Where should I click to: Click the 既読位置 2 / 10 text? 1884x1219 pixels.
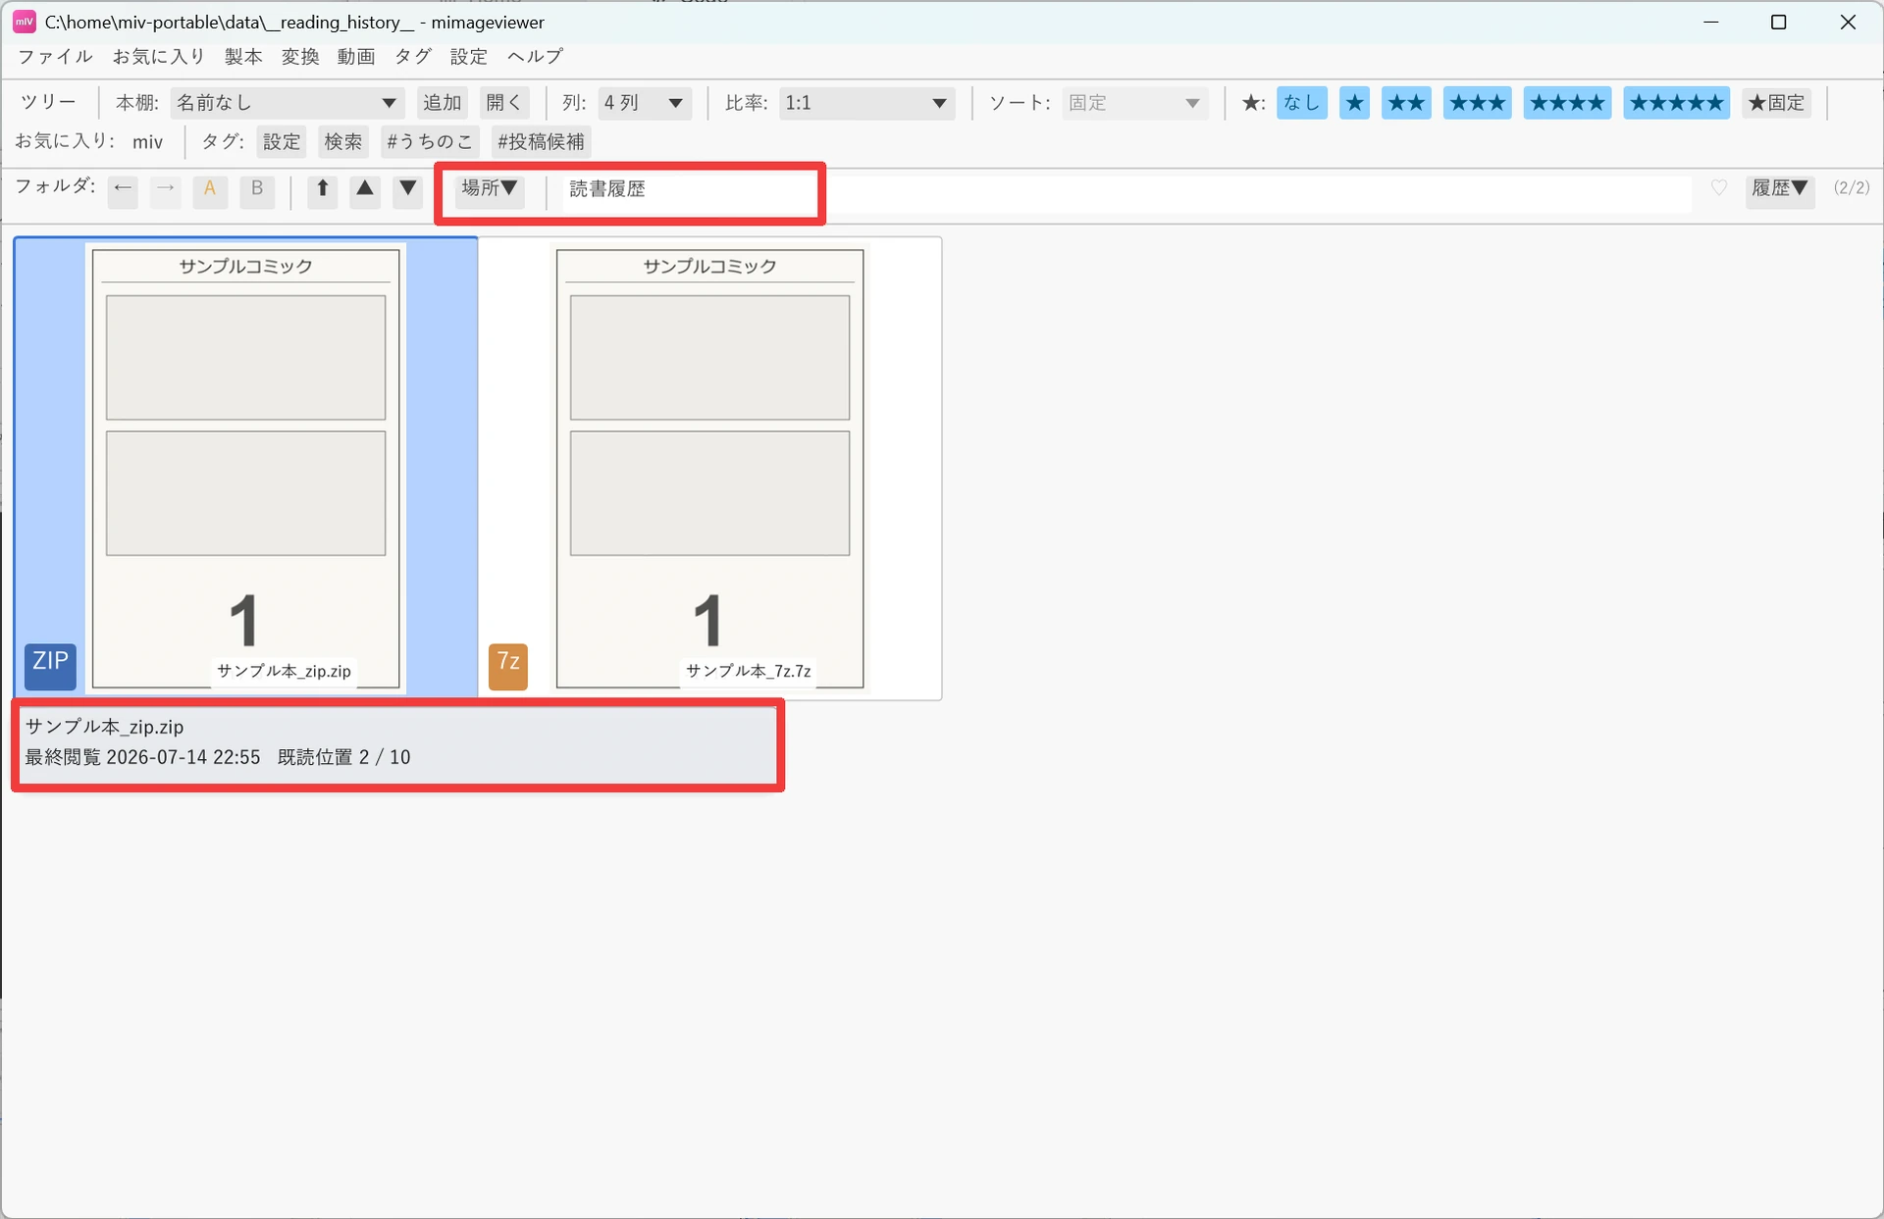344,757
